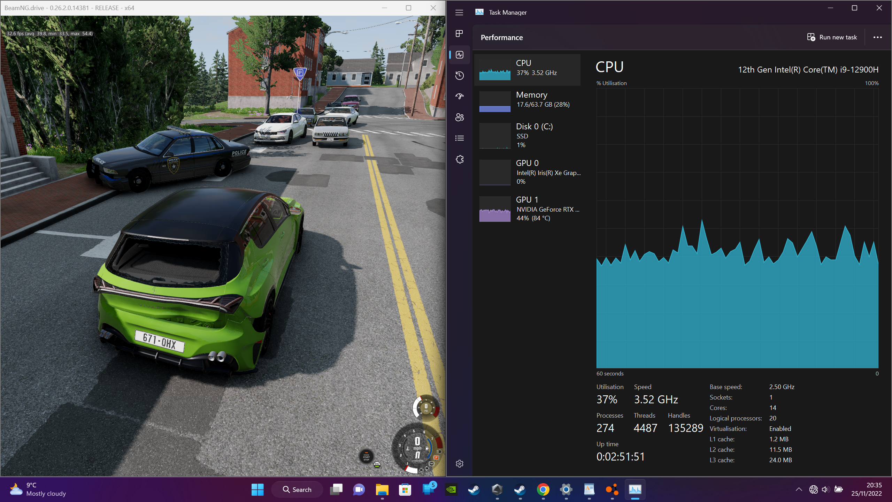Show hidden system tray icons chevron

tap(799, 489)
